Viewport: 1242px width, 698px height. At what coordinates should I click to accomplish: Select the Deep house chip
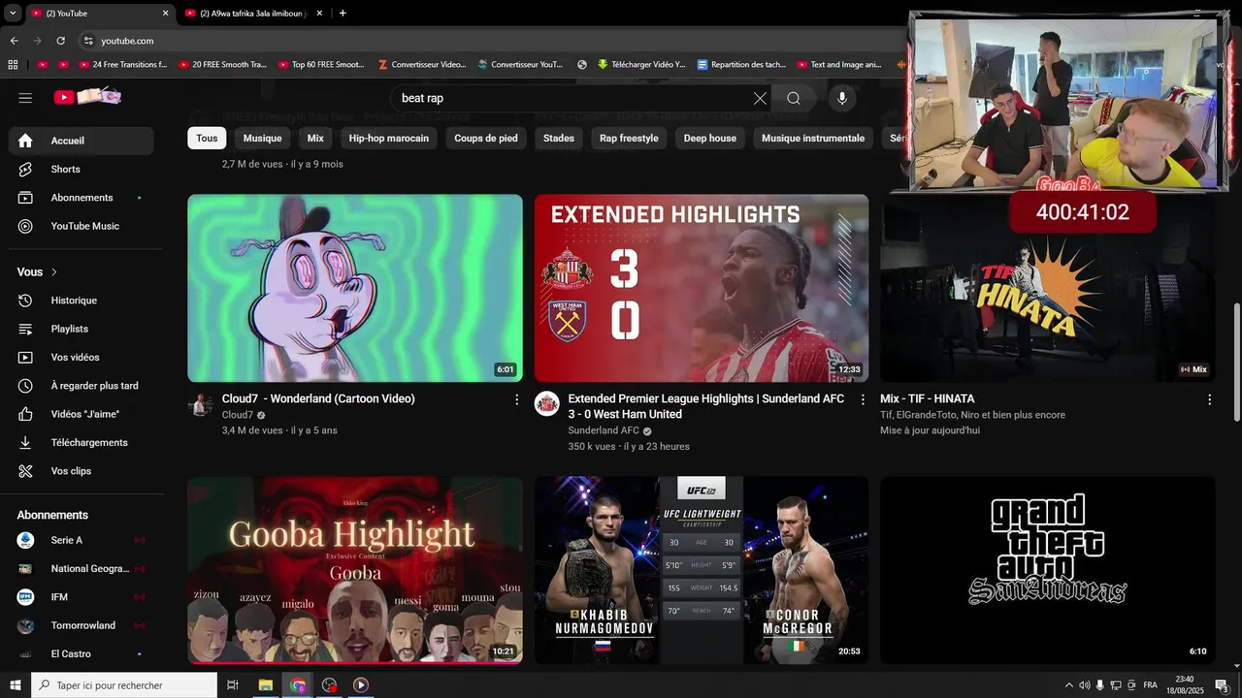(x=710, y=139)
